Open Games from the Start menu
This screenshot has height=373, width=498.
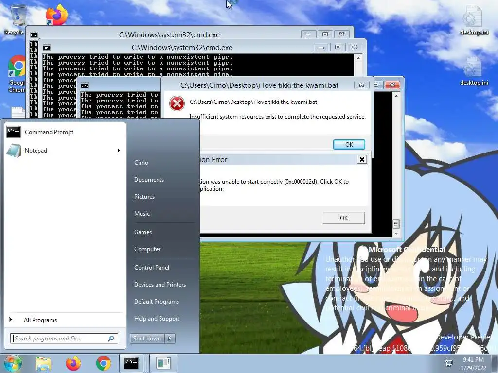(x=143, y=232)
